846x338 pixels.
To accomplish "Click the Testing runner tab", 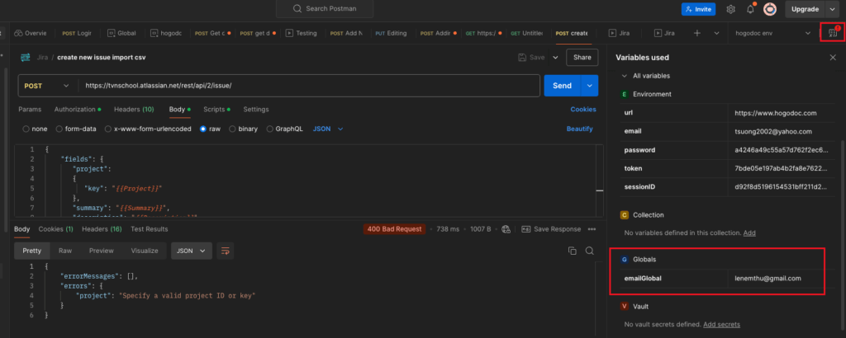I will tap(301, 33).
